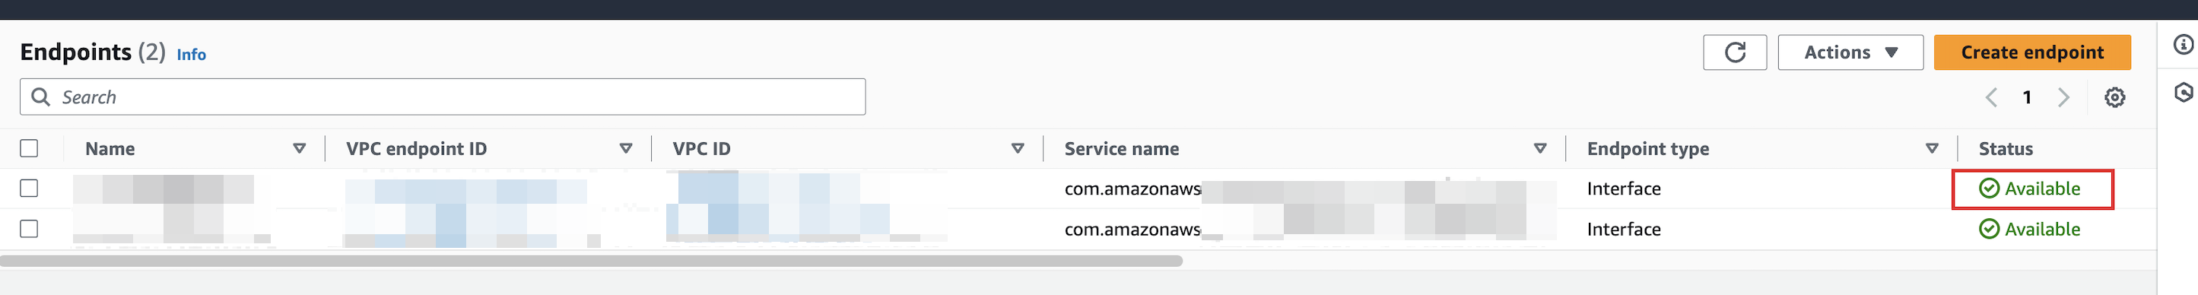Click the Available status icon in first row

coord(1988,189)
